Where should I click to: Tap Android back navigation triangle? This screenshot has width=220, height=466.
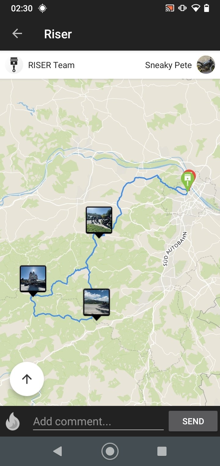[57, 451]
